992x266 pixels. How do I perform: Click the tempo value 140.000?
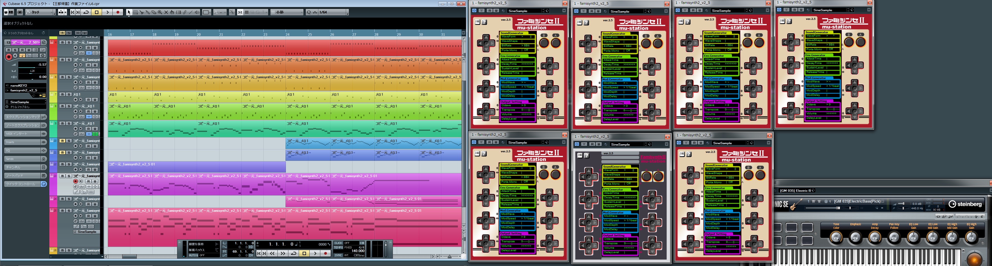tap(358, 251)
